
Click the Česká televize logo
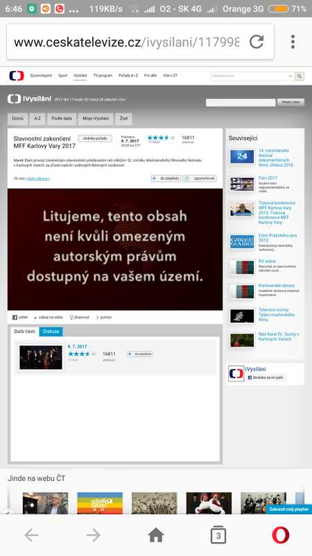pos(16,76)
